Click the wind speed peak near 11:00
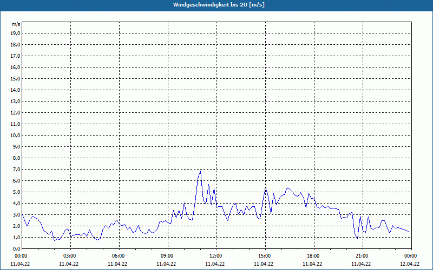The height and width of the screenshot is (270, 433). coord(200,171)
